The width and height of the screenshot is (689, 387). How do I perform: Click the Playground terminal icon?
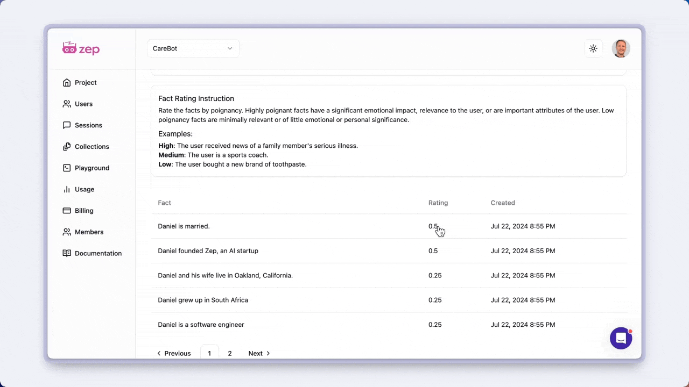click(67, 168)
